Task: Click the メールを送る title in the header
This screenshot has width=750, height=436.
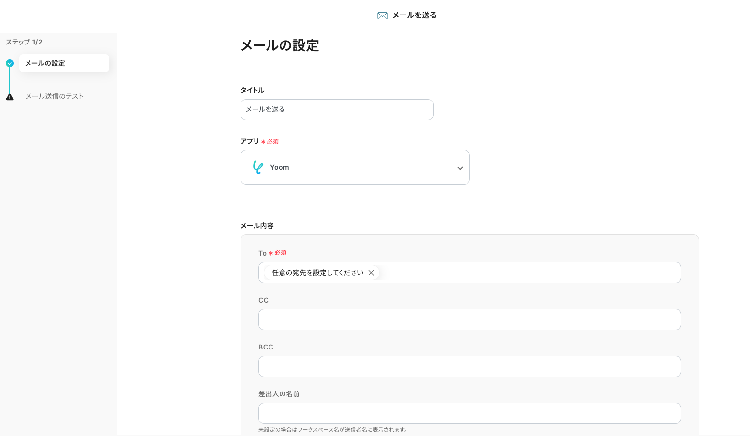Action: 414,15
